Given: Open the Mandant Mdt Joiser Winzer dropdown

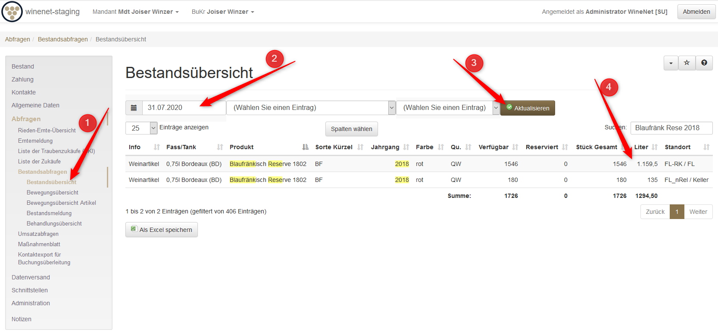Looking at the screenshot, I should click(135, 12).
